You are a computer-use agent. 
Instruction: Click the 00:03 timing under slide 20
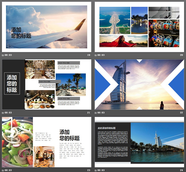(x=101, y=55)
